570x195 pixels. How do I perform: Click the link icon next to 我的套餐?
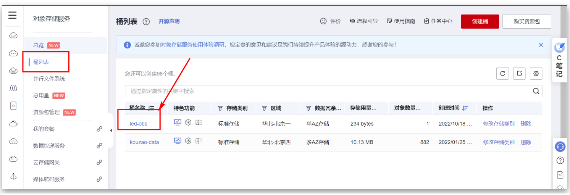point(99,129)
